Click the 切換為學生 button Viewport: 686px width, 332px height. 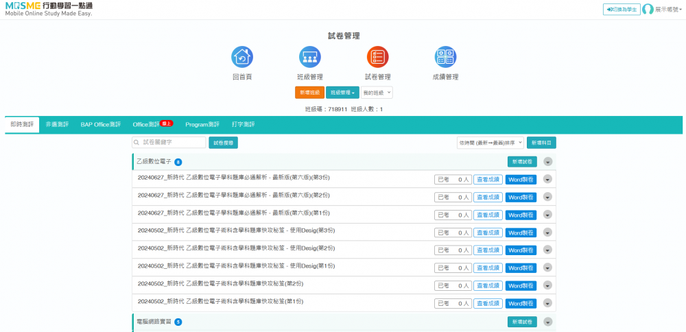[x=622, y=10]
